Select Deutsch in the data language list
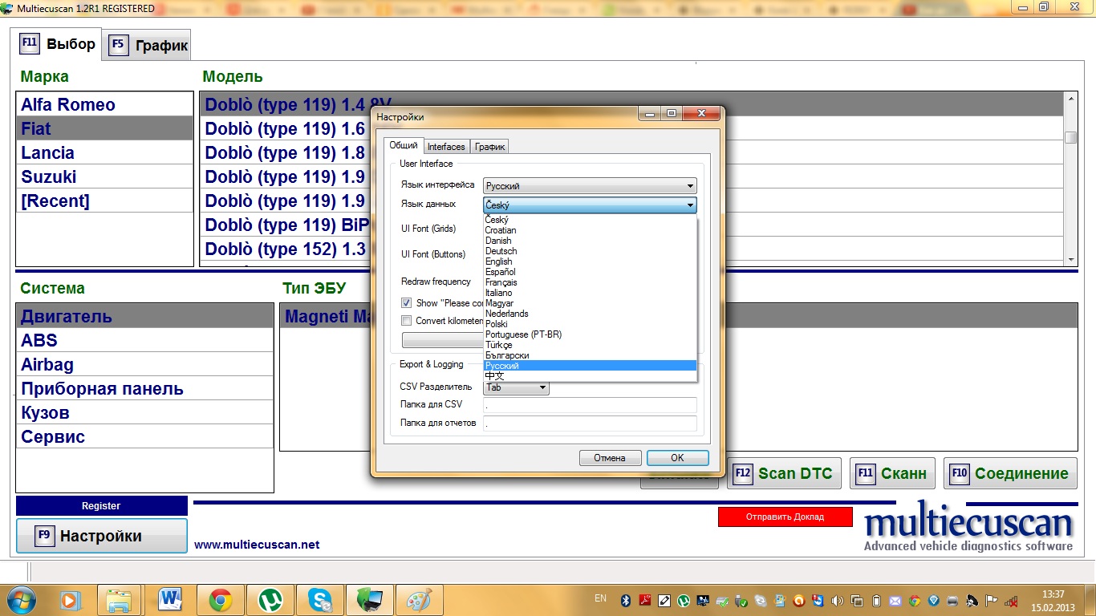This screenshot has height=616, width=1096. 501,251
